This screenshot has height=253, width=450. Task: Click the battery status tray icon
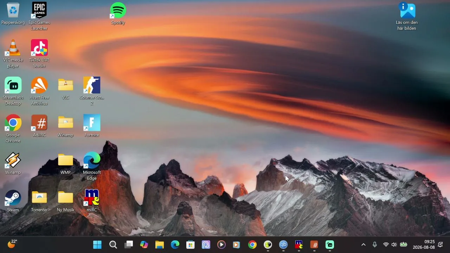[x=404, y=245]
